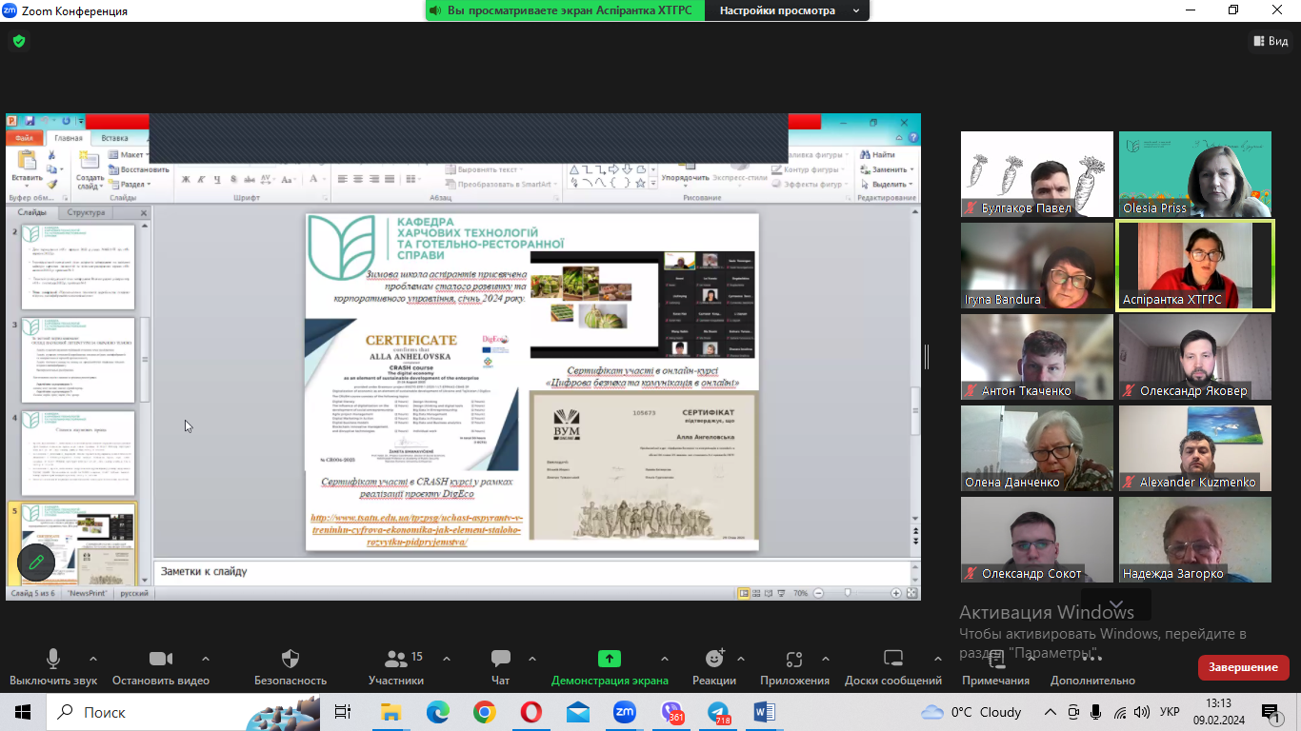Open the Zoom Chat bubble icon
The width and height of the screenshot is (1301, 731).
click(x=500, y=659)
